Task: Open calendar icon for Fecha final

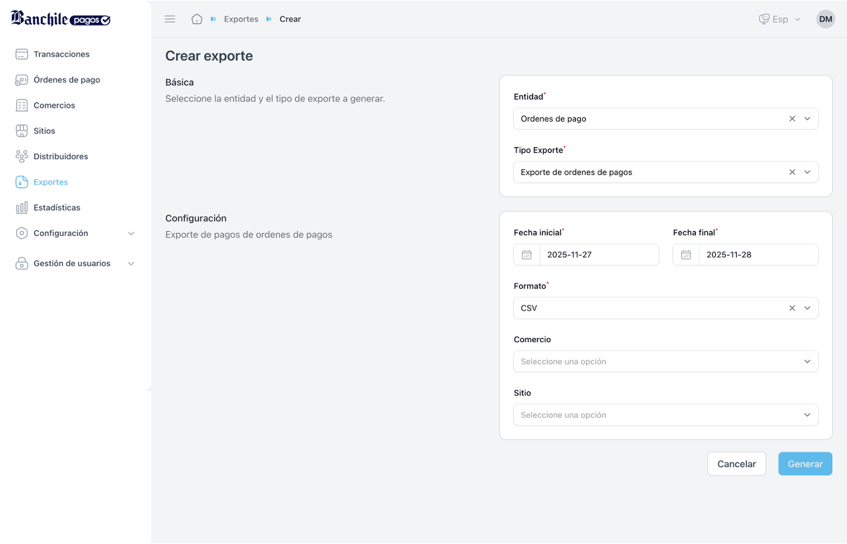Action: point(686,255)
